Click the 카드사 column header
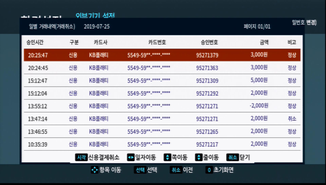This screenshot has height=185, width=326. [100, 42]
